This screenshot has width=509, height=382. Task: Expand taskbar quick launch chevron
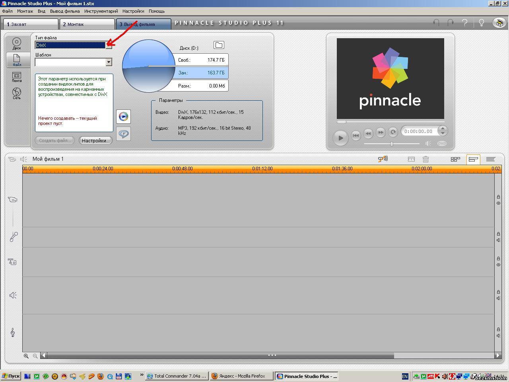[x=142, y=375]
